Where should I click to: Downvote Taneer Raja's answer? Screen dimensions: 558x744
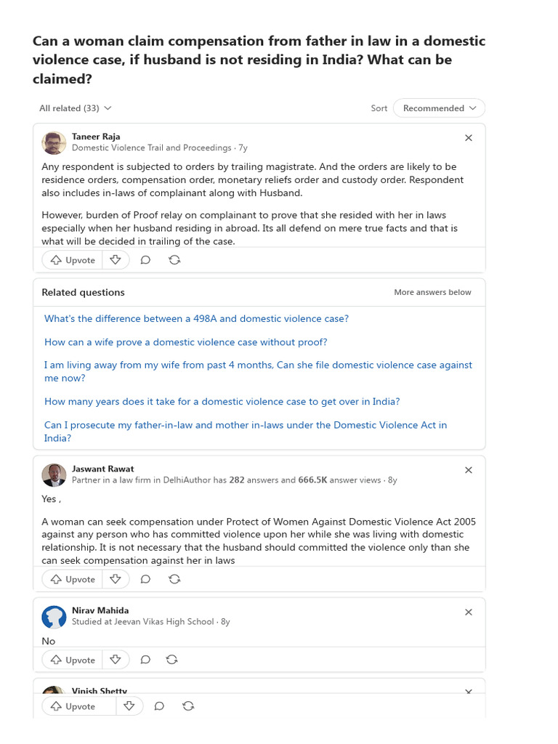[x=116, y=260]
